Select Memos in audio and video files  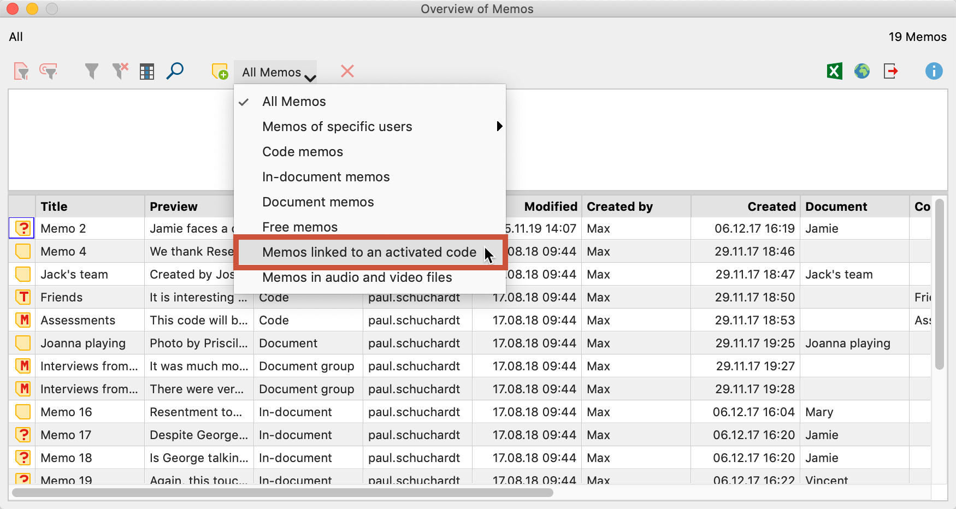point(370,277)
